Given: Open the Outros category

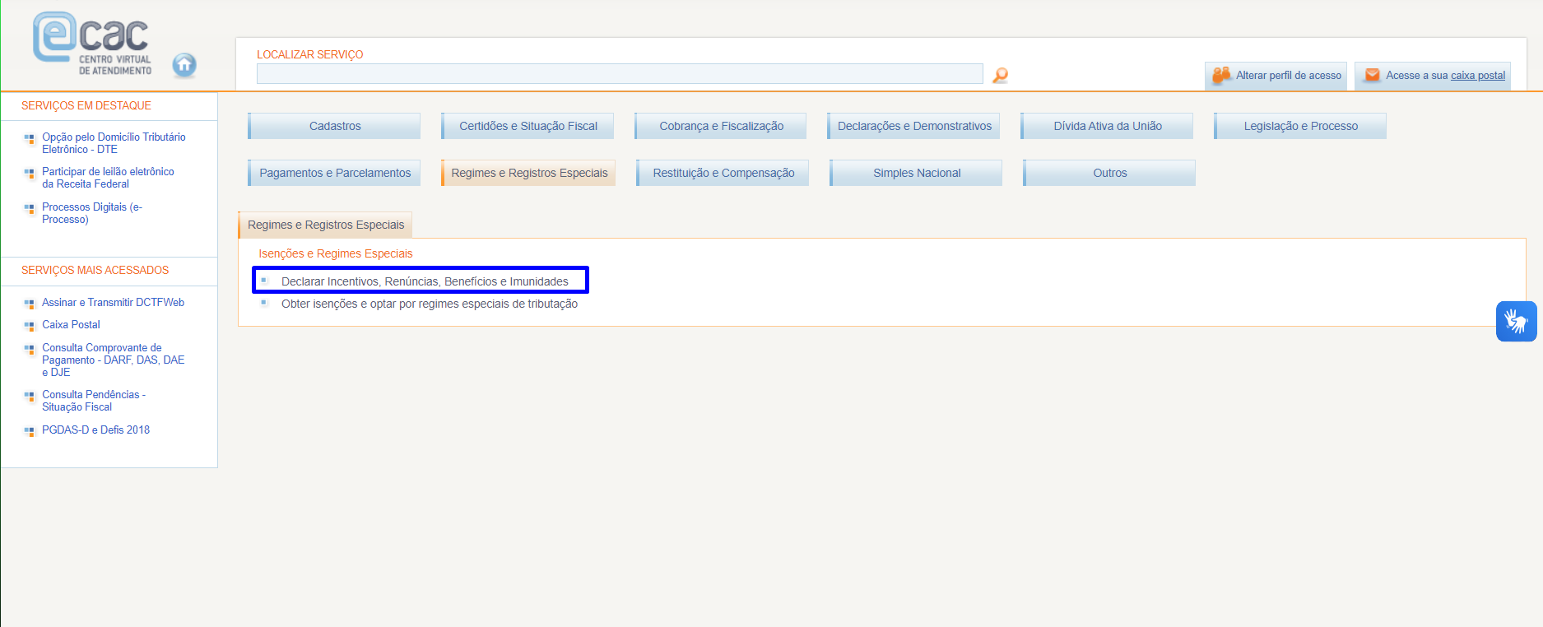Looking at the screenshot, I should [1109, 173].
